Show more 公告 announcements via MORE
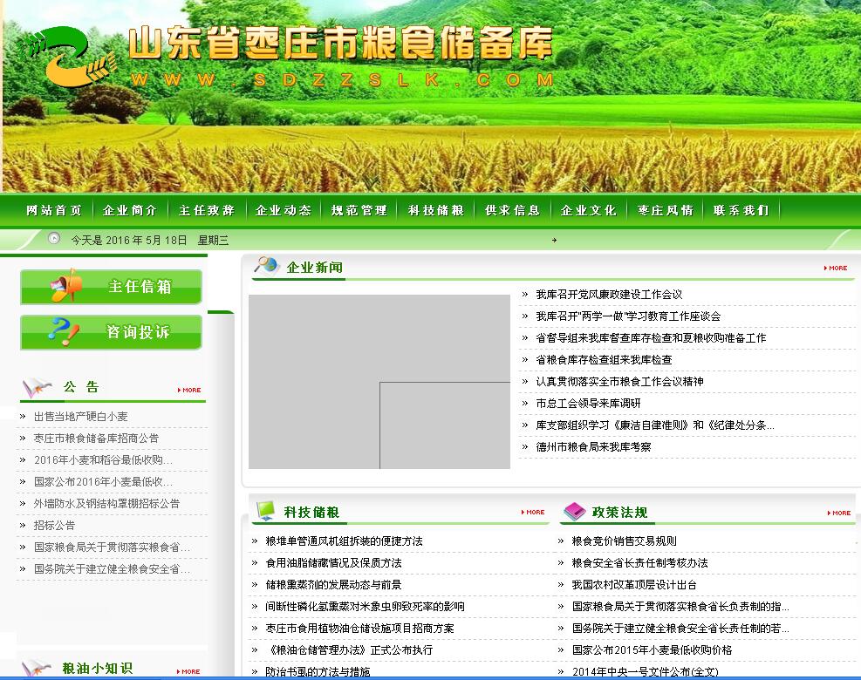 [x=189, y=390]
